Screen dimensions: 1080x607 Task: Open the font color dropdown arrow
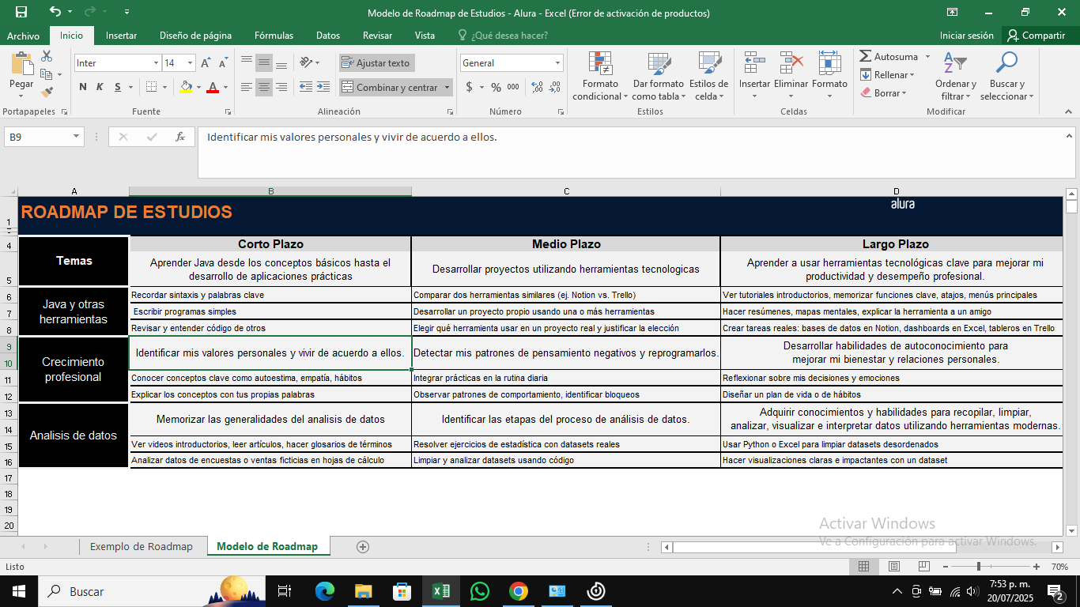(x=225, y=87)
